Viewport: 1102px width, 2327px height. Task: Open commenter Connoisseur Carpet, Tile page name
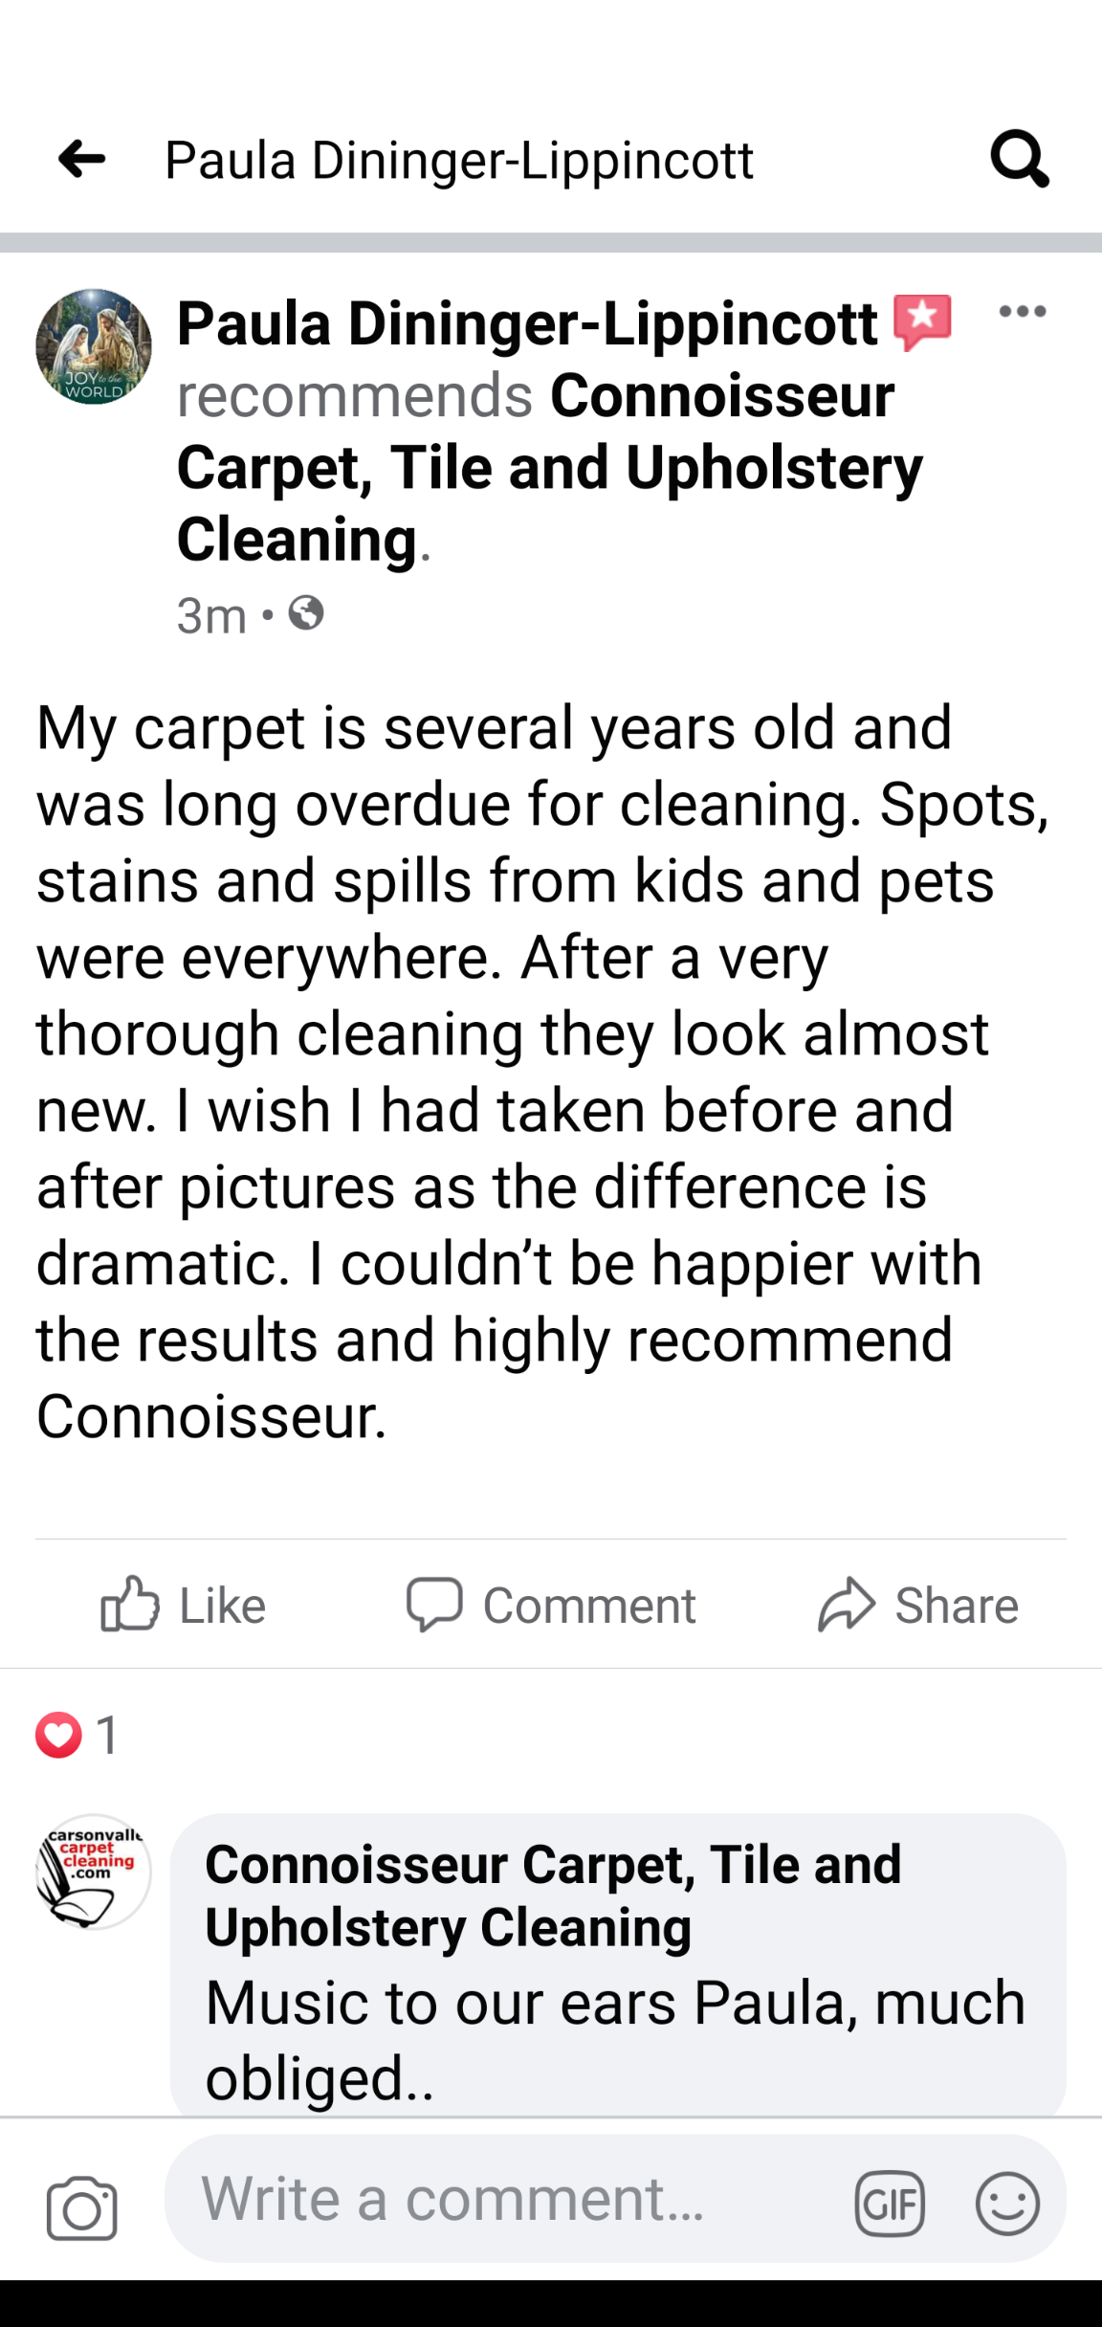(x=553, y=1895)
